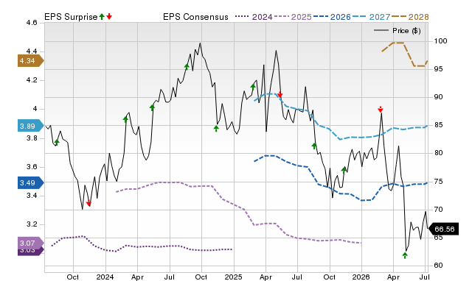The width and height of the screenshot is (472, 281).
Task: Click the purple 3.07 value tag
Action: pyautogui.click(x=31, y=243)
